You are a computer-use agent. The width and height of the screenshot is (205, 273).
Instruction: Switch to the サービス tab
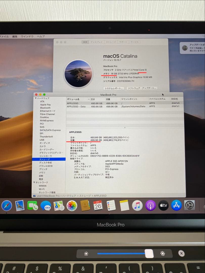click(134, 42)
